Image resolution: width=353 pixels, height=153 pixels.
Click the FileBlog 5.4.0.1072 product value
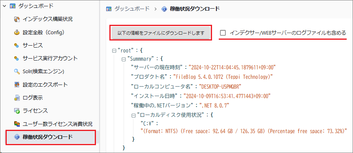pyautogui.click(x=223, y=77)
